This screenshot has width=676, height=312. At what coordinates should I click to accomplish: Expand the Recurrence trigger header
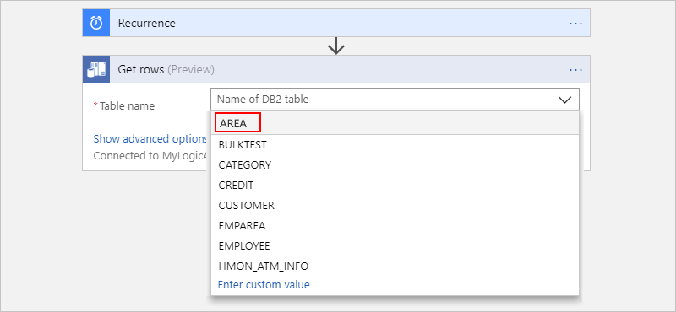[336, 23]
